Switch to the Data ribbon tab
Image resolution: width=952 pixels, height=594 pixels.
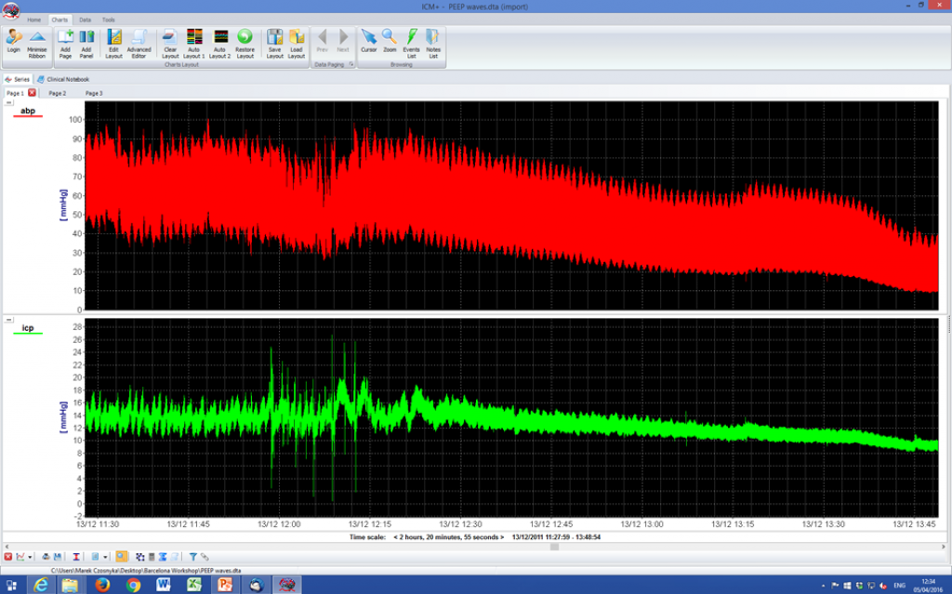85,20
